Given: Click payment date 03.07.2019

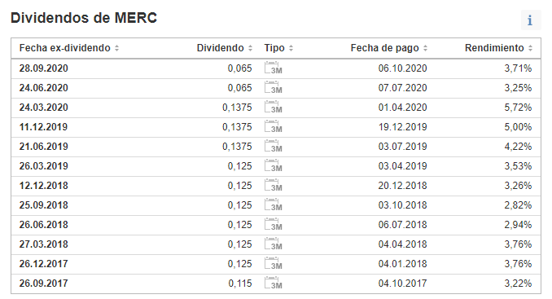Looking at the screenshot, I should (403, 147).
